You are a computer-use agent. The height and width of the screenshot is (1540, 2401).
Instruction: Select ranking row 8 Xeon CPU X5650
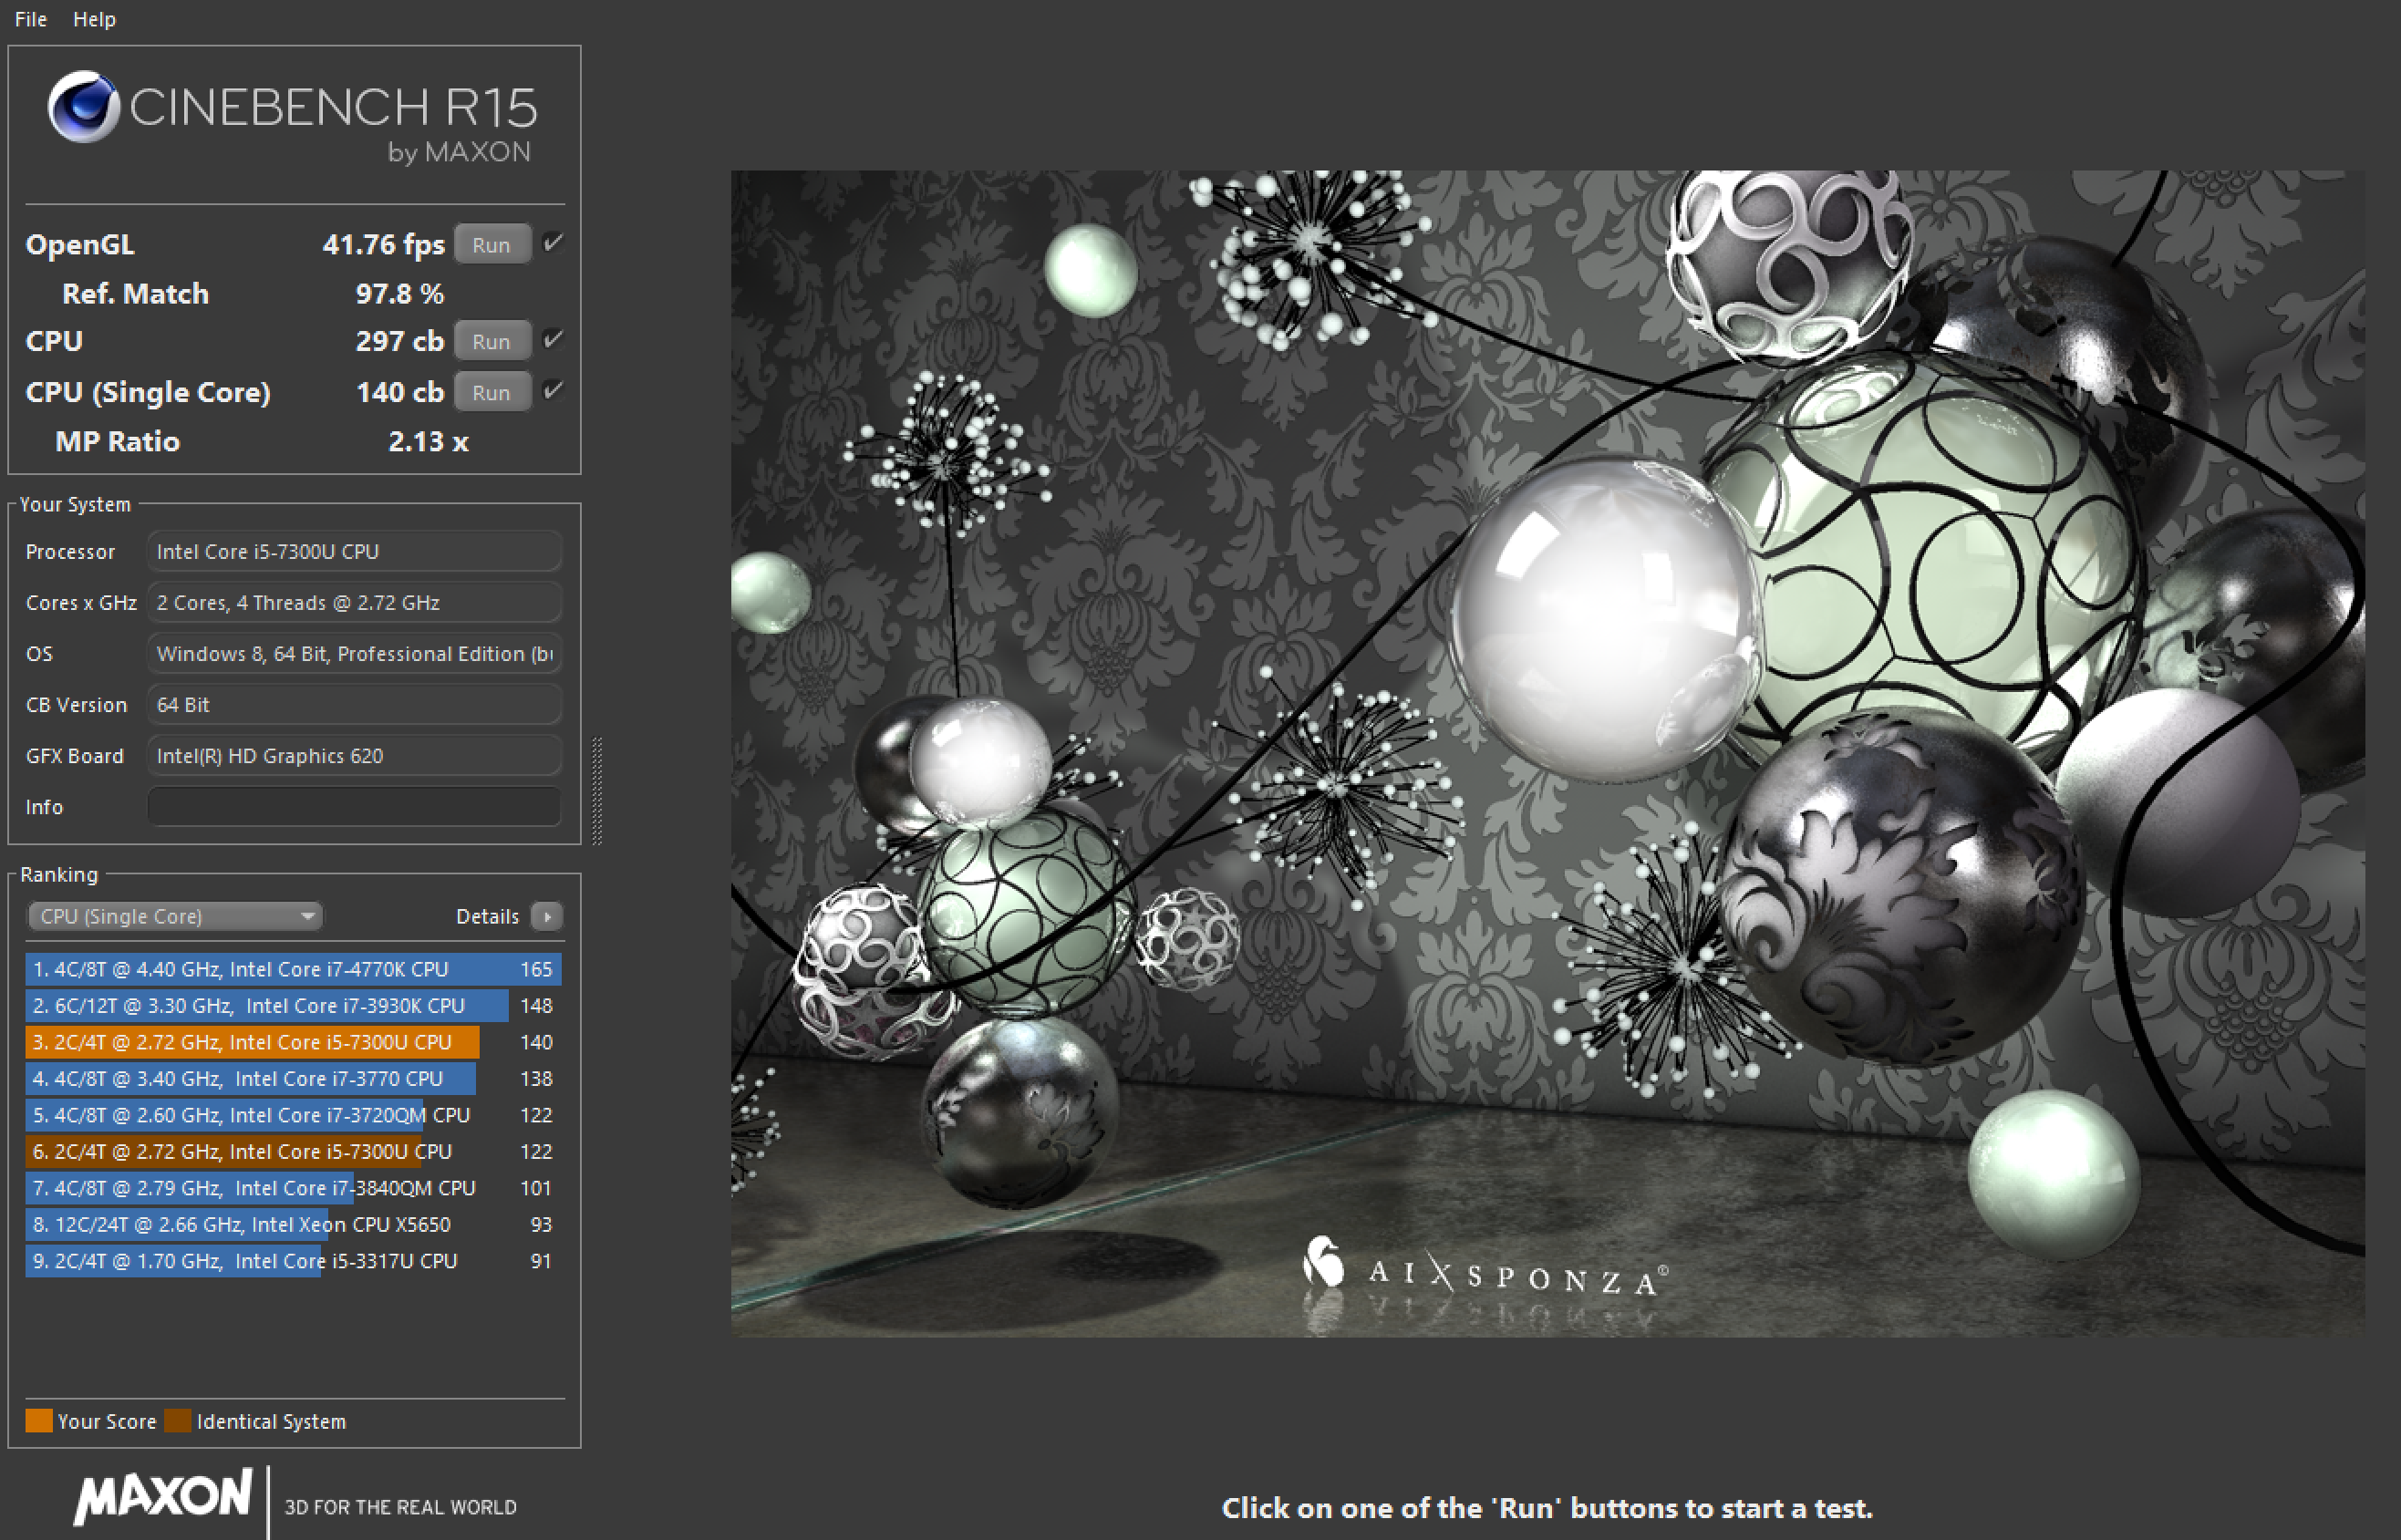click(293, 1224)
